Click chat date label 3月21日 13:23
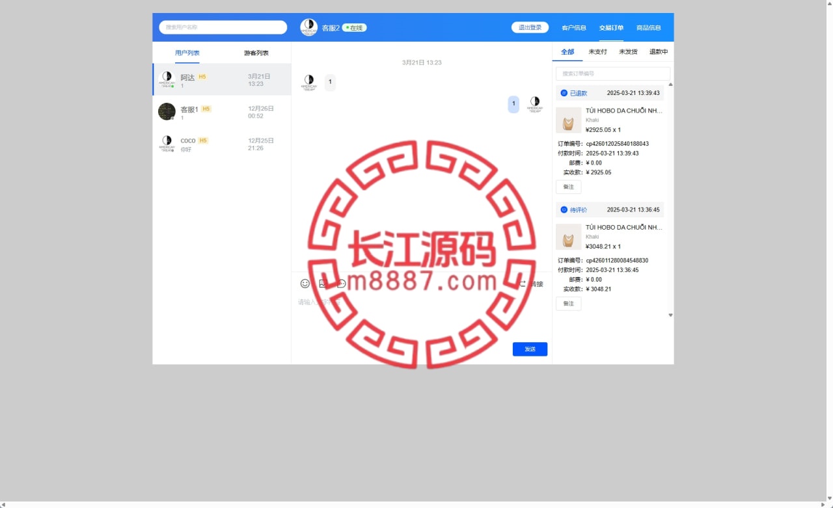This screenshot has width=833, height=508. click(422, 62)
